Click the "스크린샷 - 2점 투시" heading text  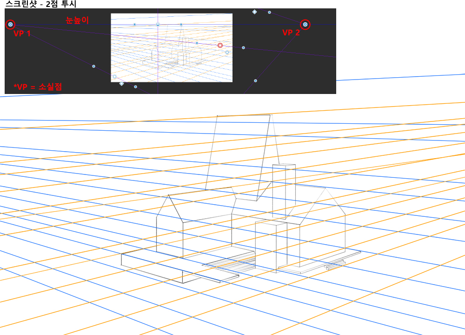(40, 4)
